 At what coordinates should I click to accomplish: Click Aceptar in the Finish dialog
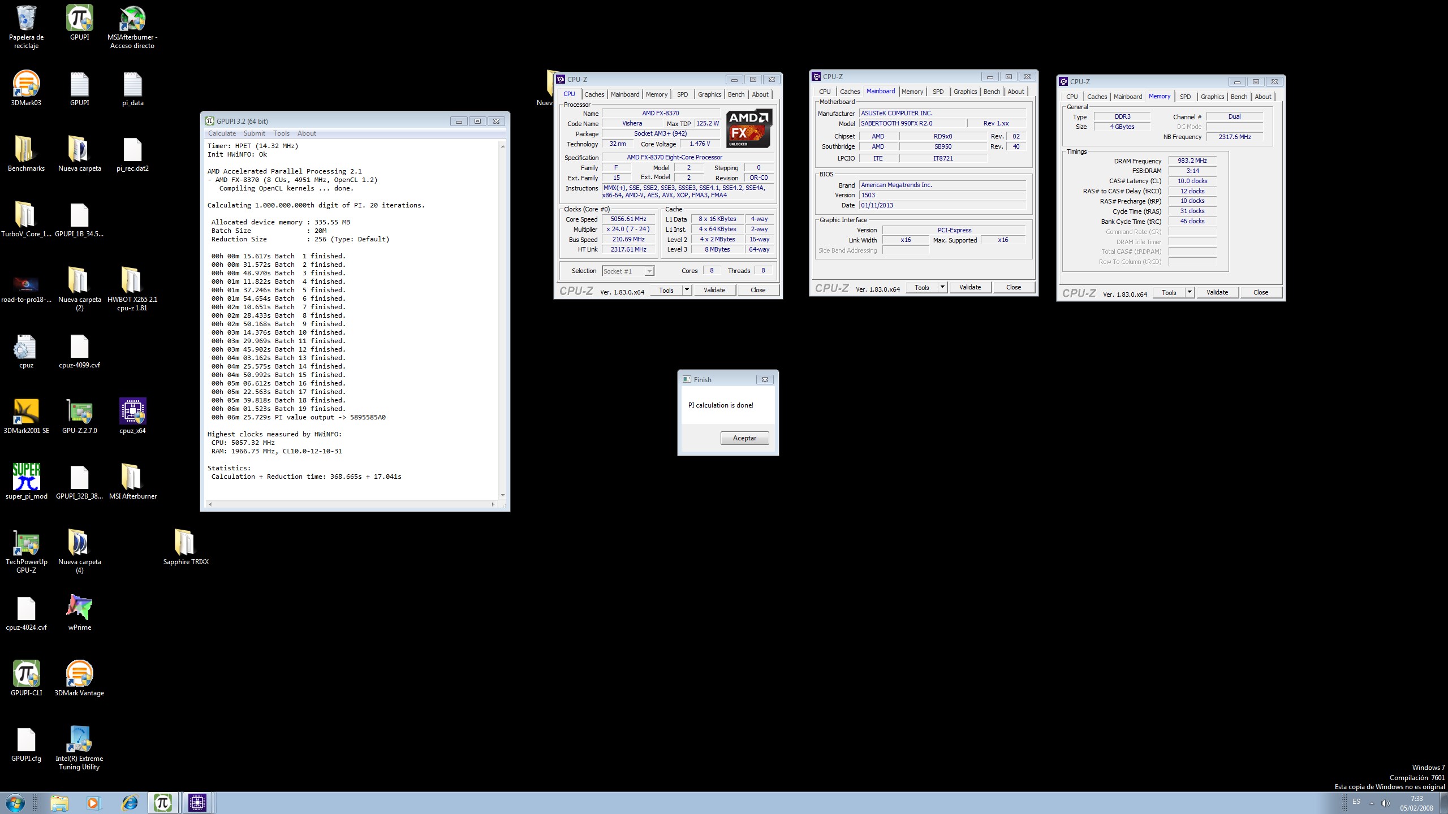click(744, 438)
